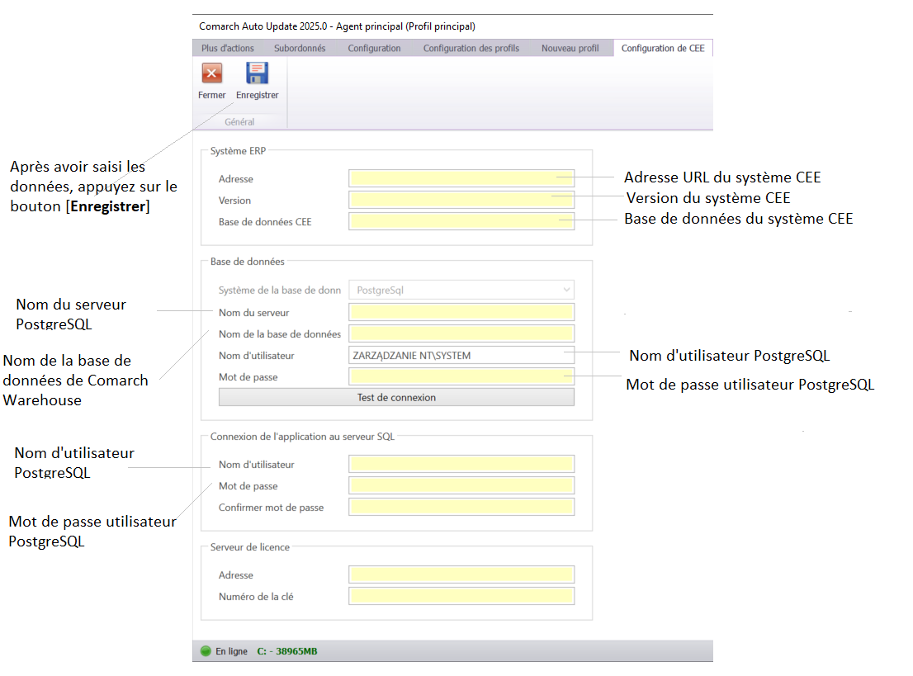913x676 pixels.
Task: Click the Confirmer mot de passe field
Action: [x=461, y=507]
